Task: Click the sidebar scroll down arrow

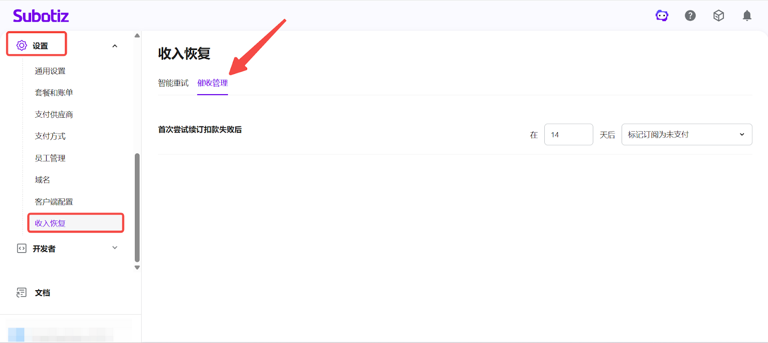Action: coord(137,268)
